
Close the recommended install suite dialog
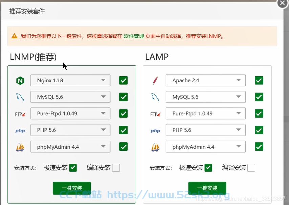coord(282,3)
